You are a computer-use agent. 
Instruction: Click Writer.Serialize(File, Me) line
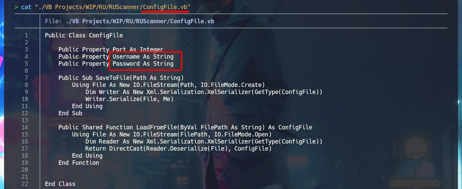coord(130,99)
